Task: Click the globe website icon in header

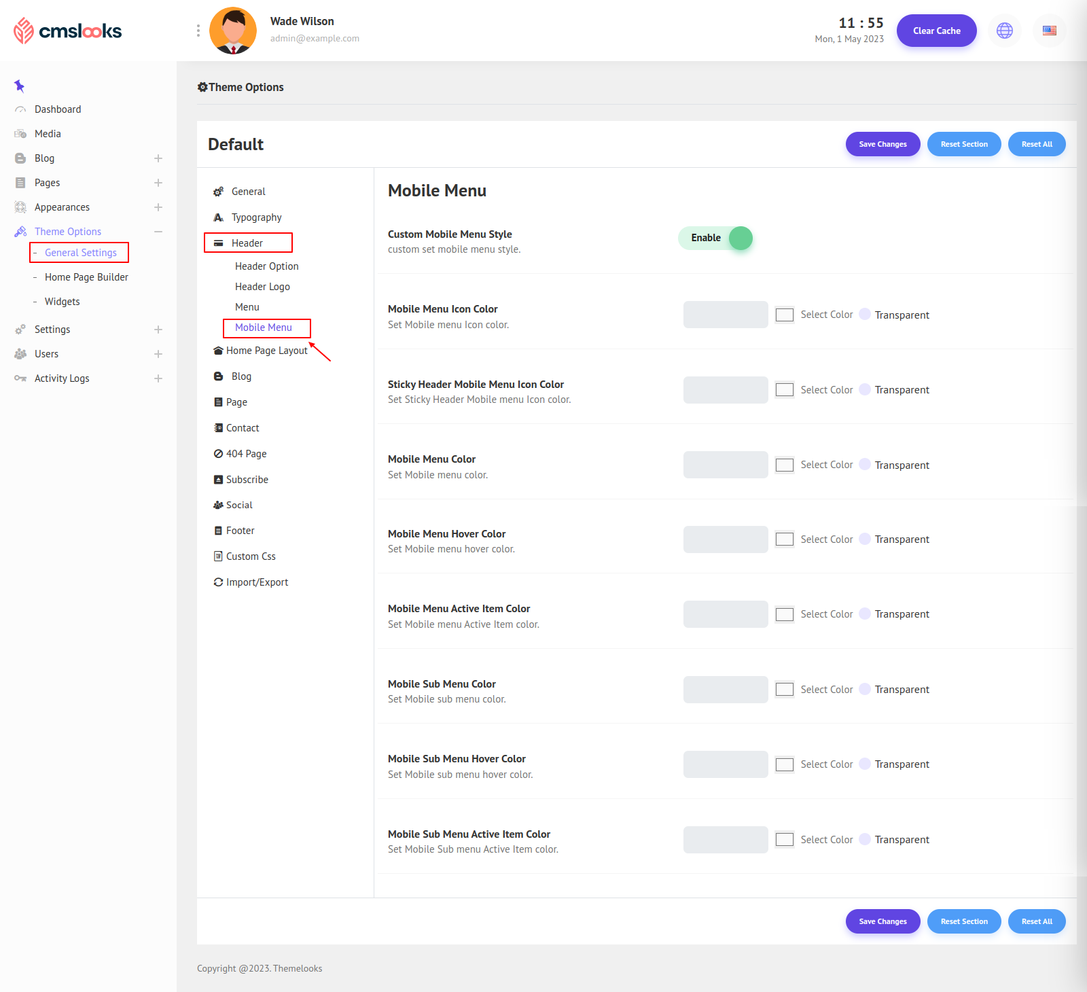Action: [1004, 31]
